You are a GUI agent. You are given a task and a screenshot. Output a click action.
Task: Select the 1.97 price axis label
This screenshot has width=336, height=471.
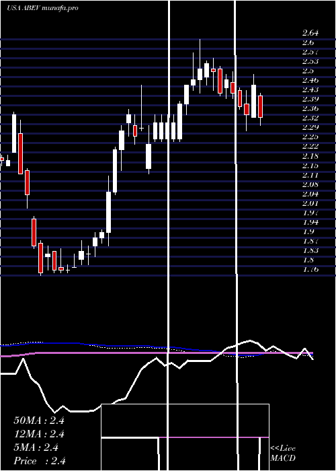click(x=310, y=213)
